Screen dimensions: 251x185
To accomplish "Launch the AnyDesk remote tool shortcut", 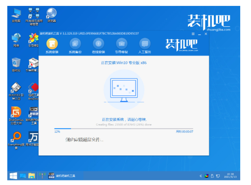I will pyautogui.click(x=33, y=91).
